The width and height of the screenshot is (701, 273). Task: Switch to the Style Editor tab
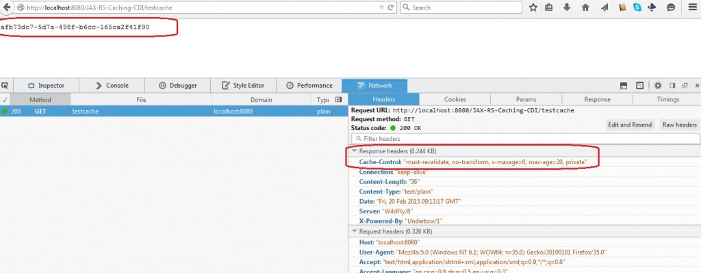pos(243,86)
